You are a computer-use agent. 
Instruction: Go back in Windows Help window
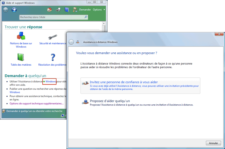(6, 10)
